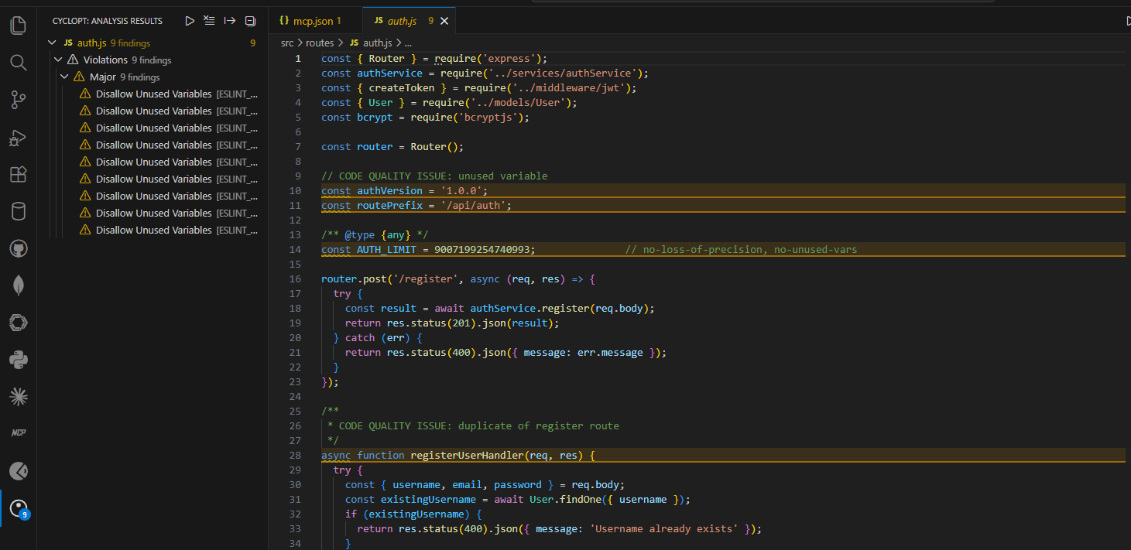The image size is (1131, 550).
Task: Open the Explorer view in activity bar
Action: [x=18, y=26]
